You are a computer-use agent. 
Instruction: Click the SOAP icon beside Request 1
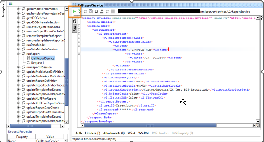click(x=28, y=62)
